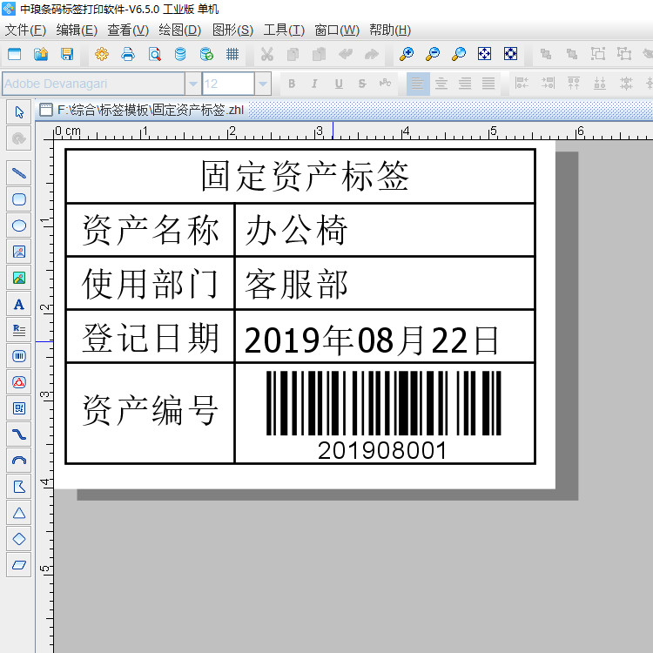Click the font size 12 field
The height and width of the screenshot is (653, 653).
pyautogui.click(x=228, y=84)
